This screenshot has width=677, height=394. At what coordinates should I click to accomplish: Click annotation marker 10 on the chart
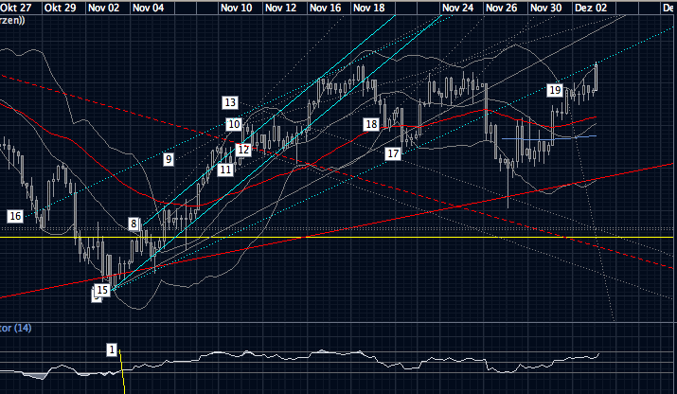click(x=234, y=124)
